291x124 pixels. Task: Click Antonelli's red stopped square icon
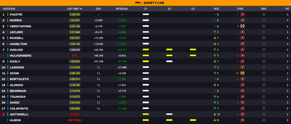coord(3,114)
